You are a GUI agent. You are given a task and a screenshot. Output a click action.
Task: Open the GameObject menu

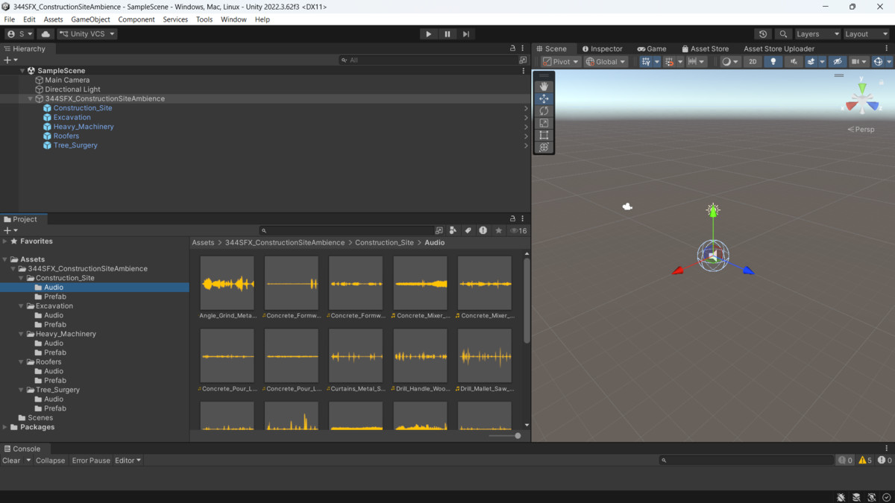(90, 19)
